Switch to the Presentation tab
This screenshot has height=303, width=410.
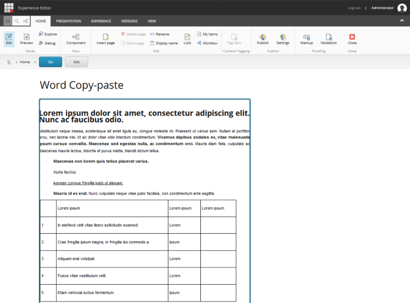[x=68, y=21]
